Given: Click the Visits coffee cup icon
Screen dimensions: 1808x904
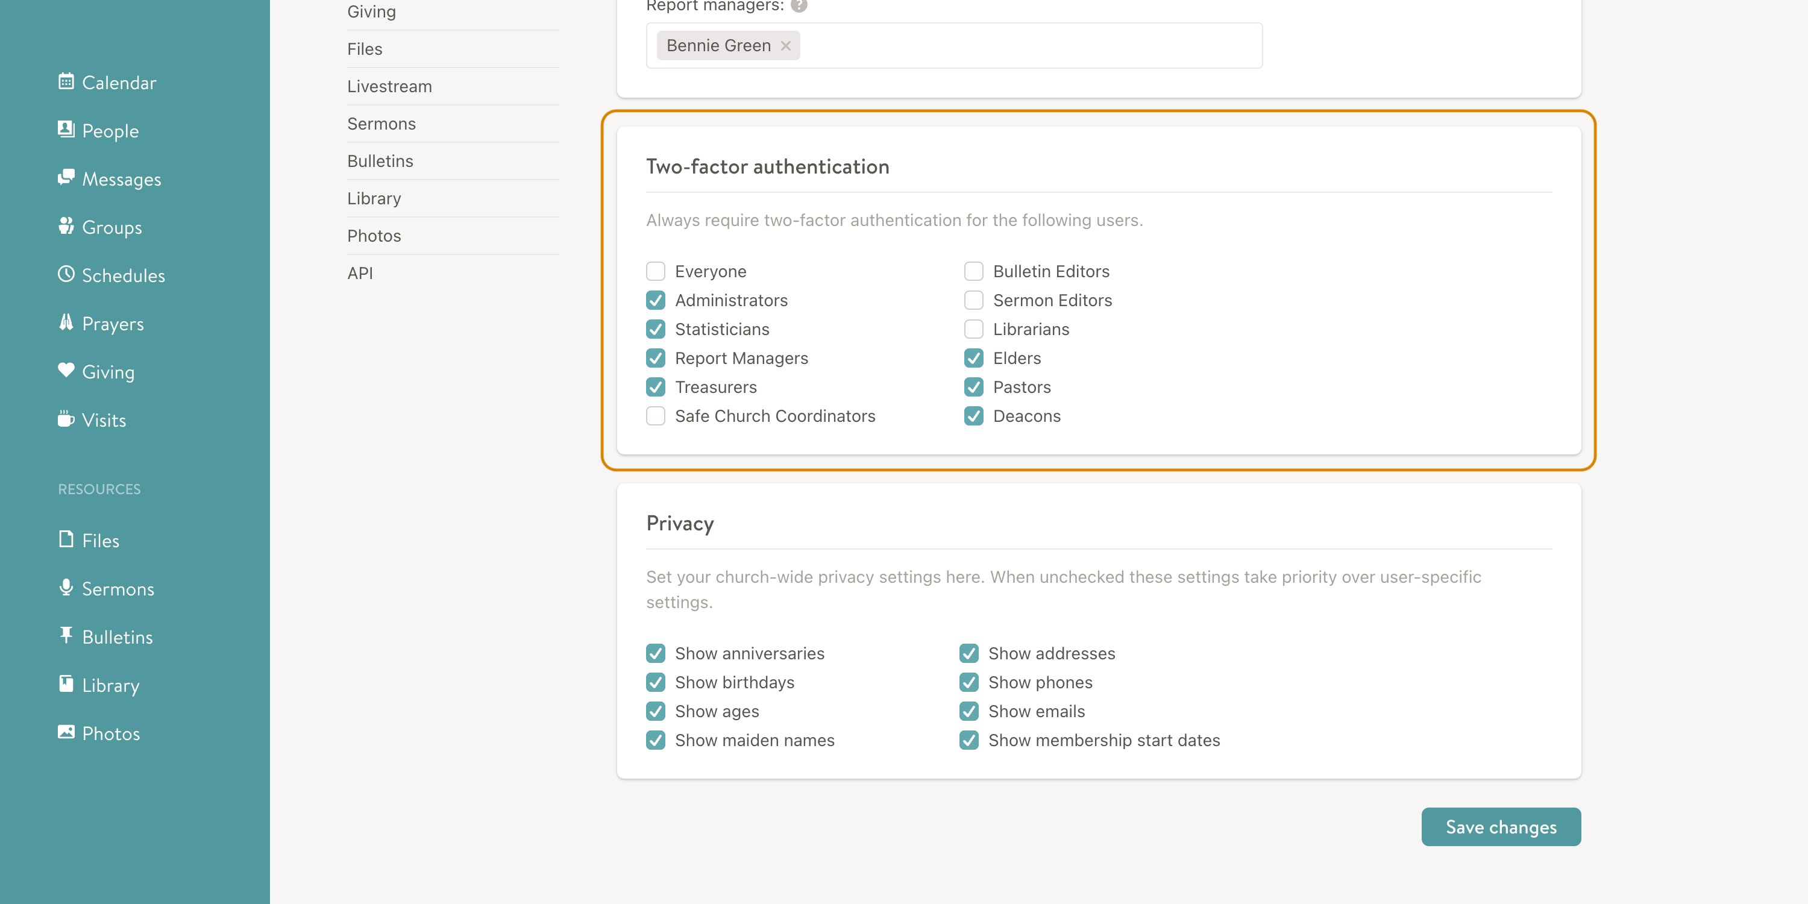Looking at the screenshot, I should click(x=66, y=419).
